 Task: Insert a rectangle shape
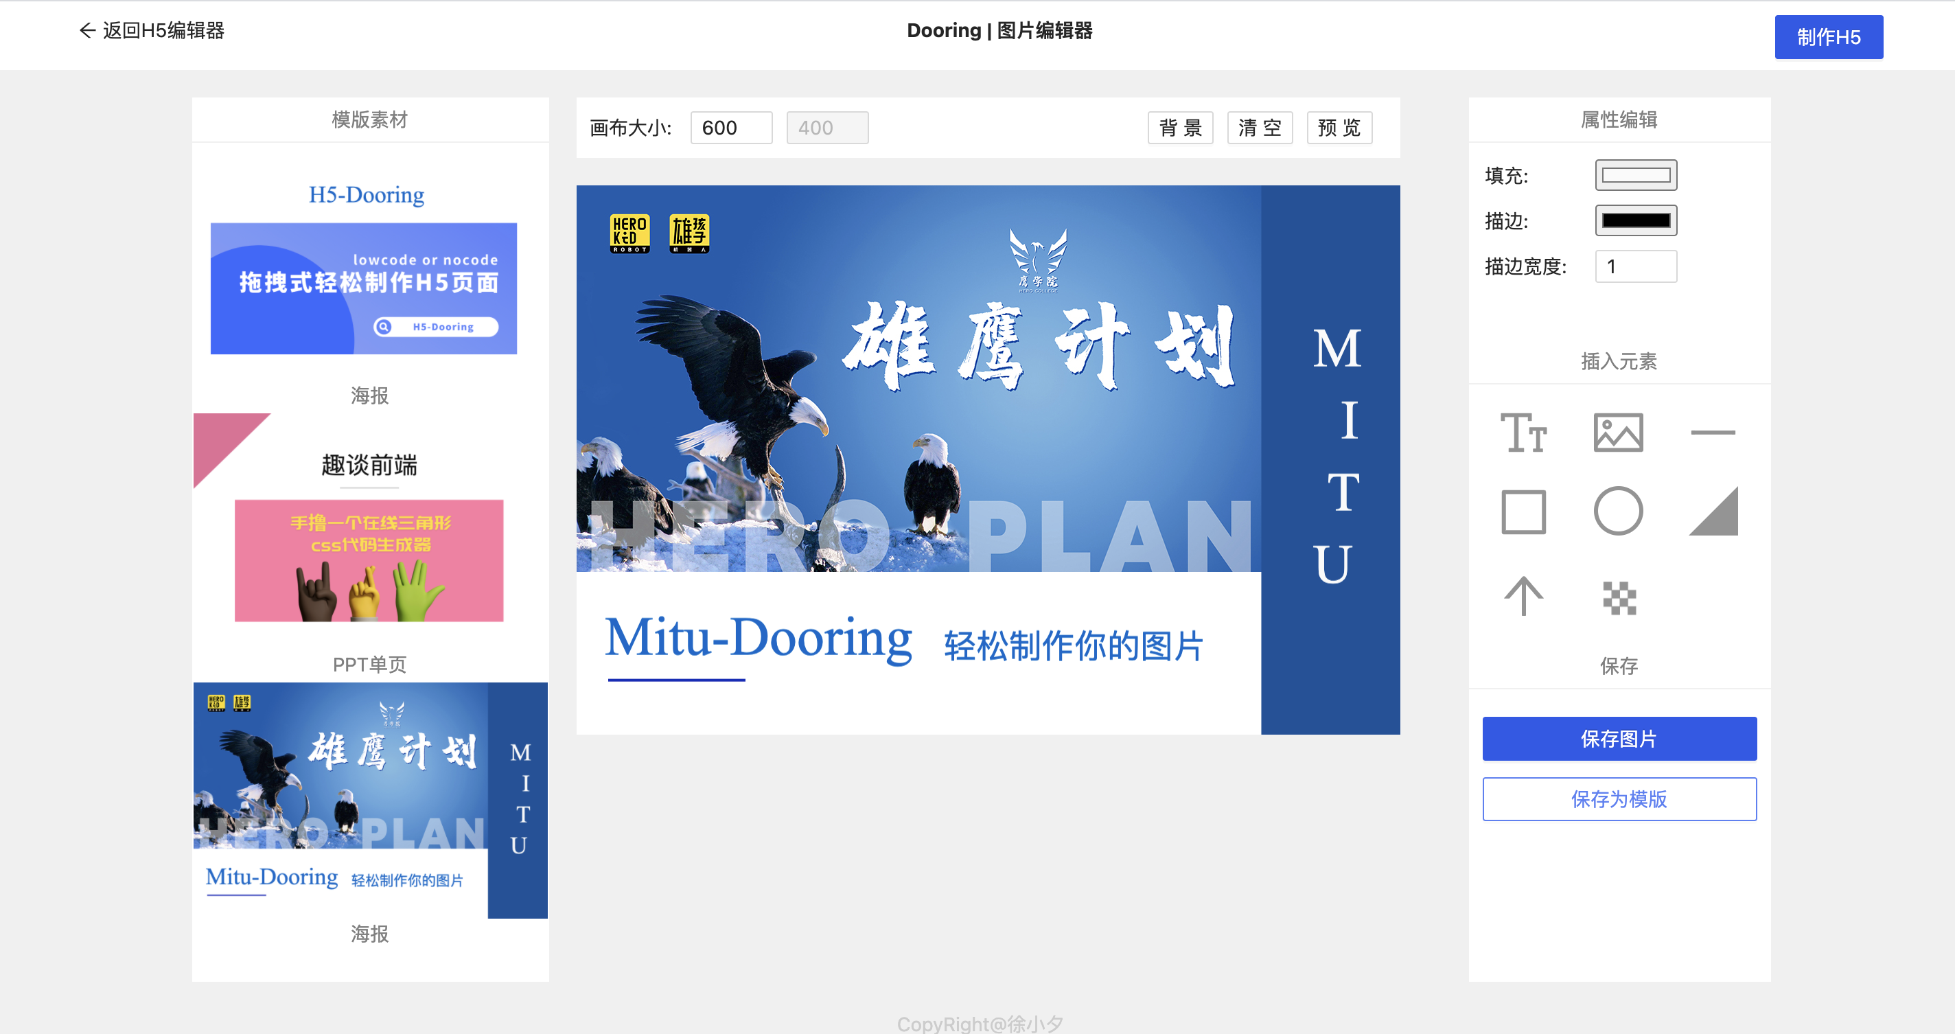(x=1523, y=512)
